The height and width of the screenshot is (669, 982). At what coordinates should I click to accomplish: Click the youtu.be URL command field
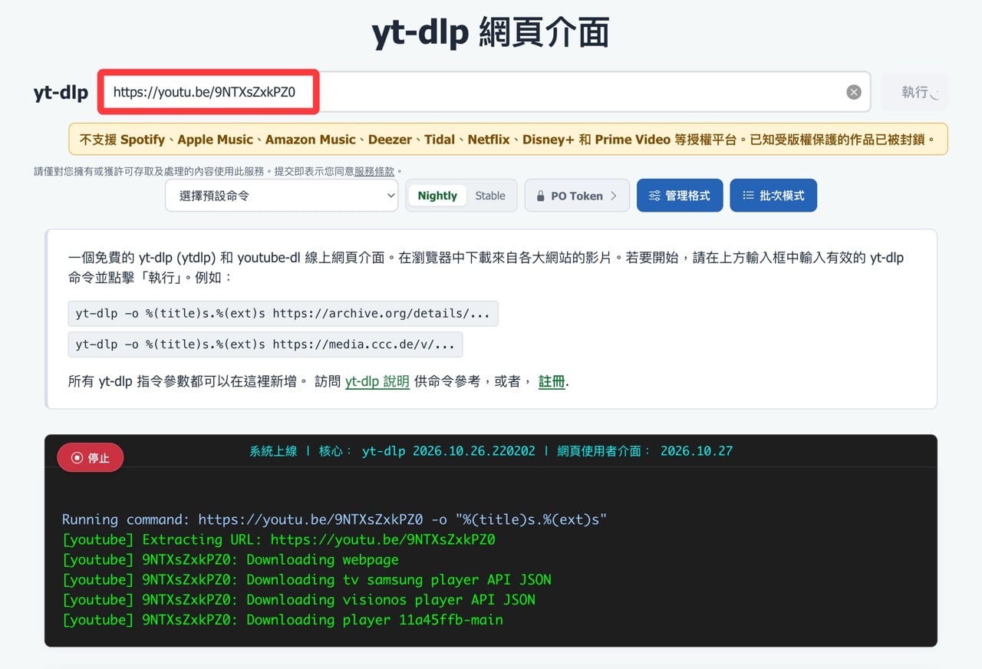point(484,92)
